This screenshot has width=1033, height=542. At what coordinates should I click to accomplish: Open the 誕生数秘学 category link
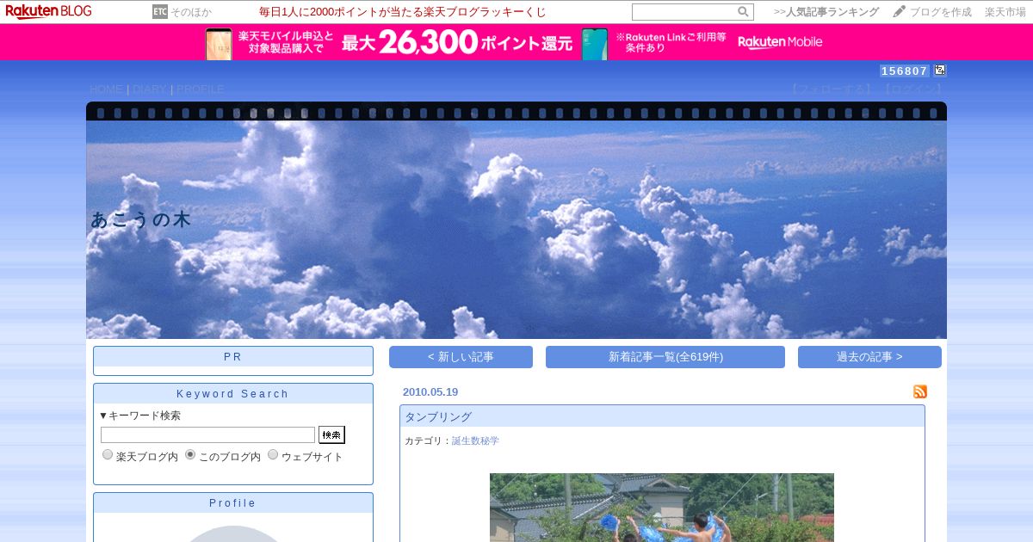475,440
